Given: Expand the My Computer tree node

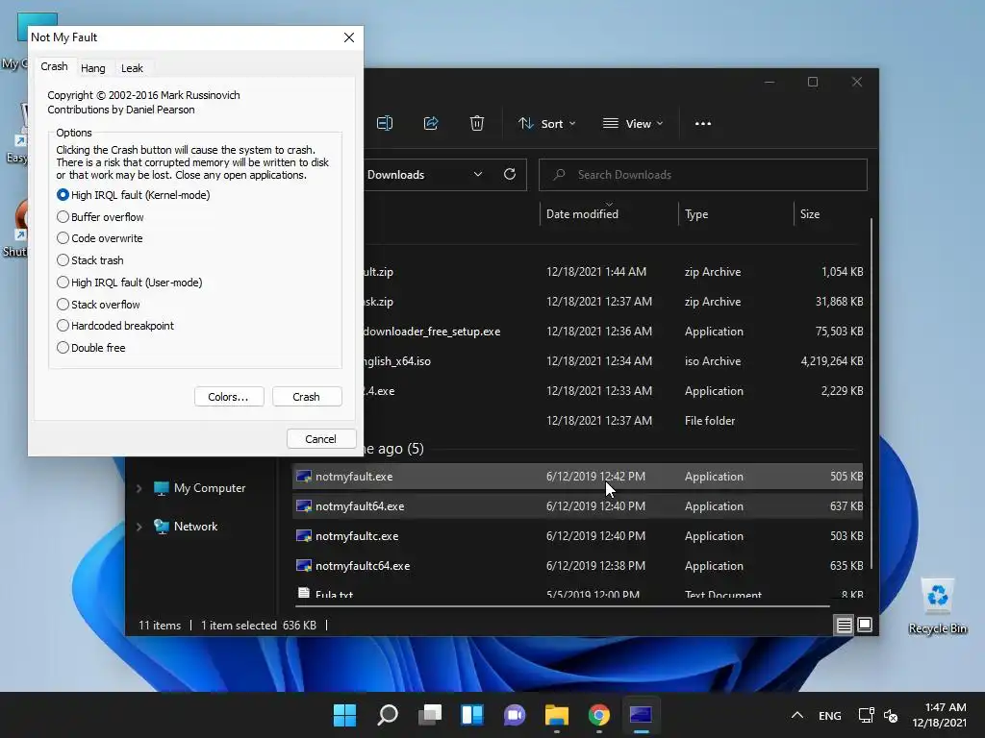Looking at the screenshot, I should 139,488.
